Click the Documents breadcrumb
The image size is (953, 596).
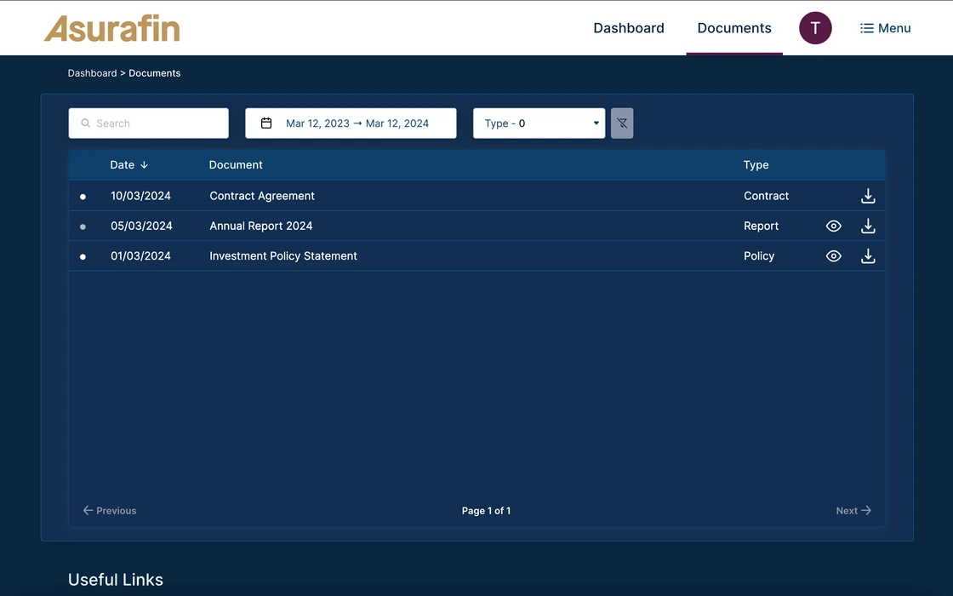click(x=154, y=73)
